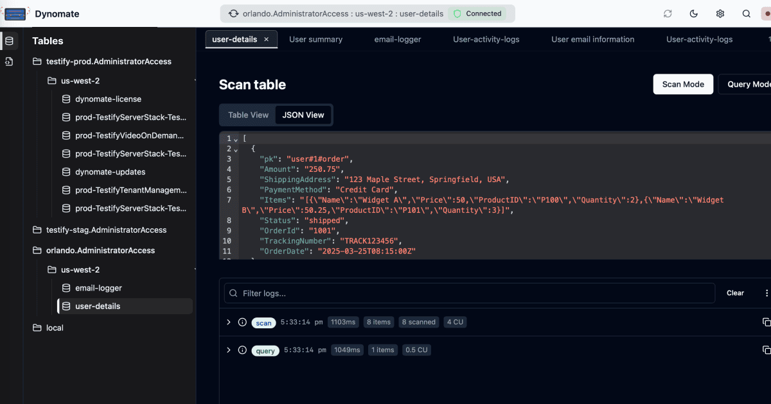
Task: Expand the query log entry
Action: pyautogui.click(x=228, y=350)
